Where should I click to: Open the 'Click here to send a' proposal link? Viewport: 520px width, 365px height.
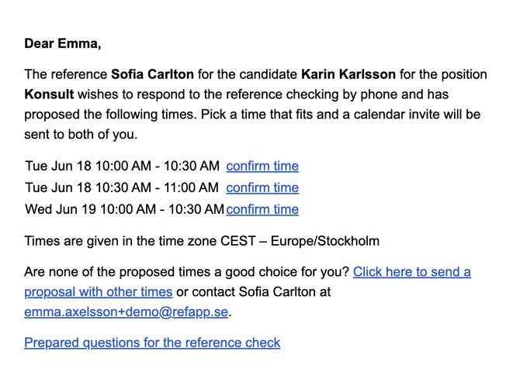[412, 272]
